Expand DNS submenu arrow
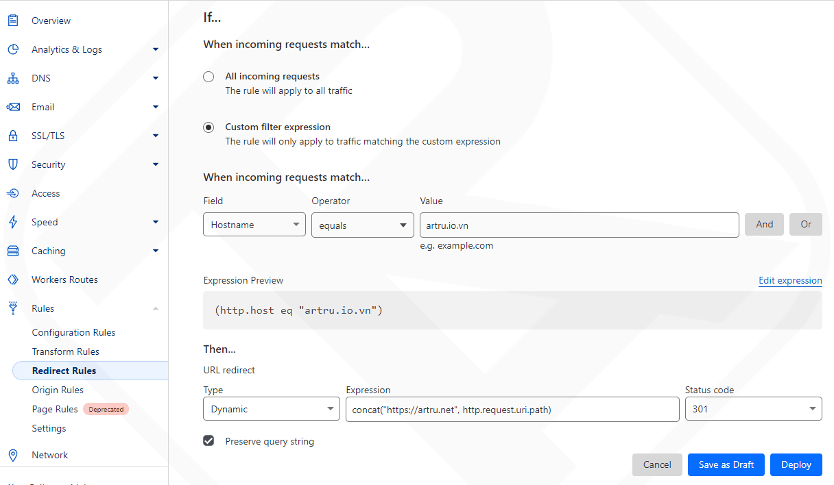Image resolution: width=834 pixels, height=485 pixels. [156, 78]
